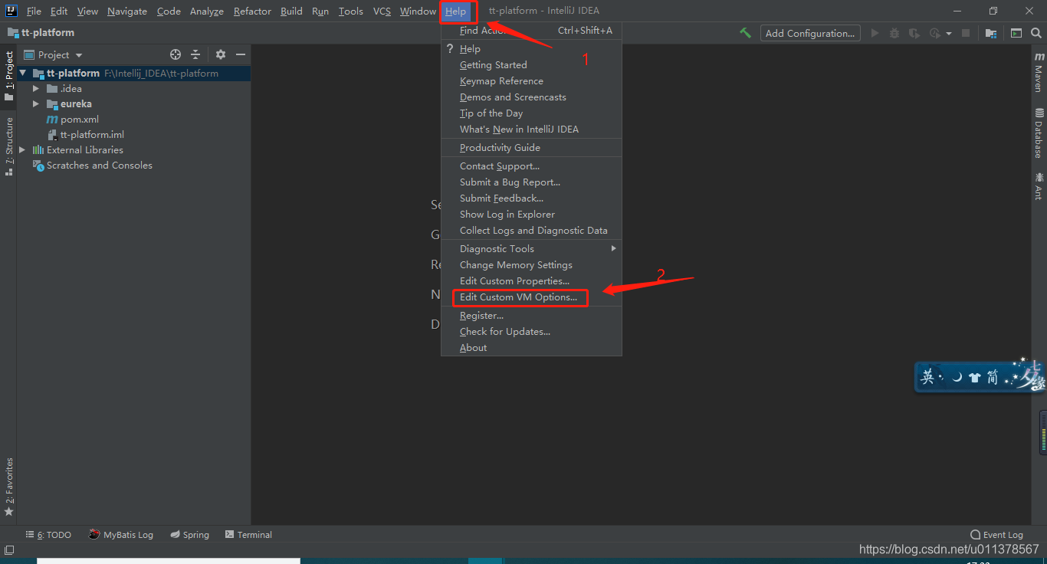
Task: Select Check for Updates... menu item
Action: [x=531, y=331]
